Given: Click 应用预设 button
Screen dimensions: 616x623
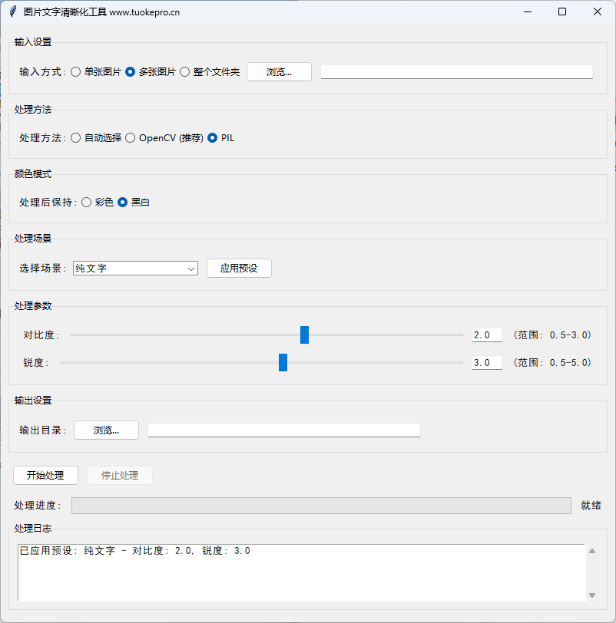Looking at the screenshot, I should tap(239, 269).
